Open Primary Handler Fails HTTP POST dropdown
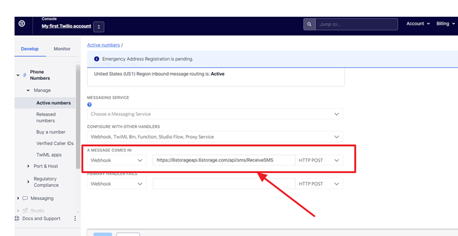The height and width of the screenshot is (236, 458). click(319, 184)
